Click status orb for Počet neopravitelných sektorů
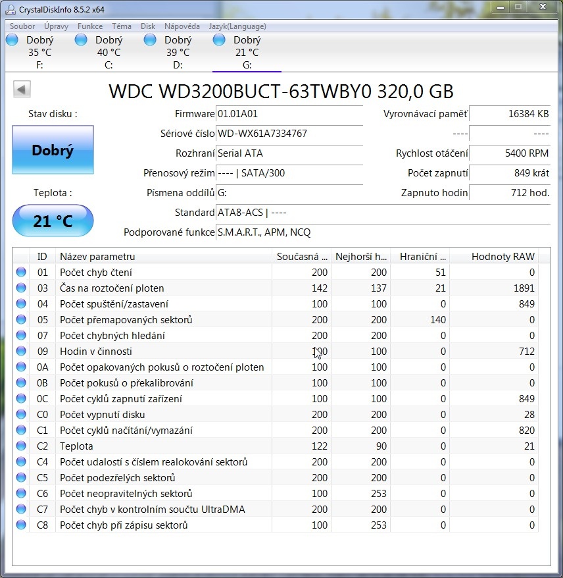563x578 pixels. [21, 493]
